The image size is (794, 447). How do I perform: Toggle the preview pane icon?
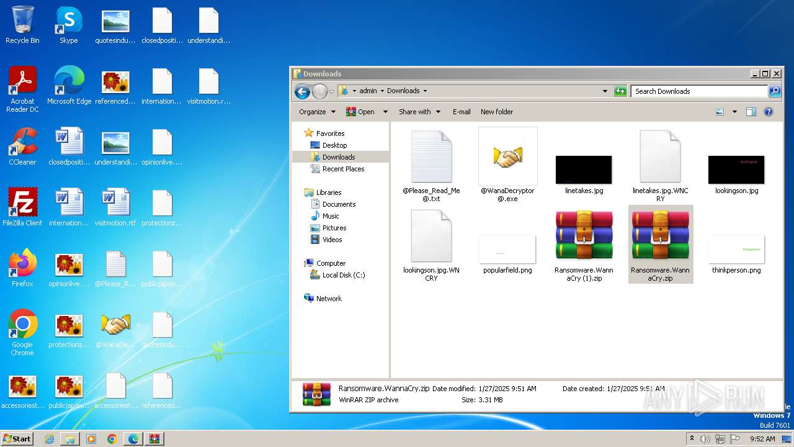tap(751, 112)
